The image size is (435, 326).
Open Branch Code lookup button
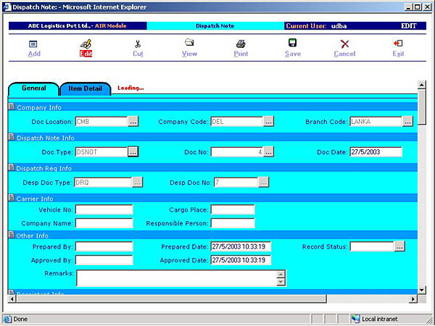pyautogui.click(x=407, y=122)
